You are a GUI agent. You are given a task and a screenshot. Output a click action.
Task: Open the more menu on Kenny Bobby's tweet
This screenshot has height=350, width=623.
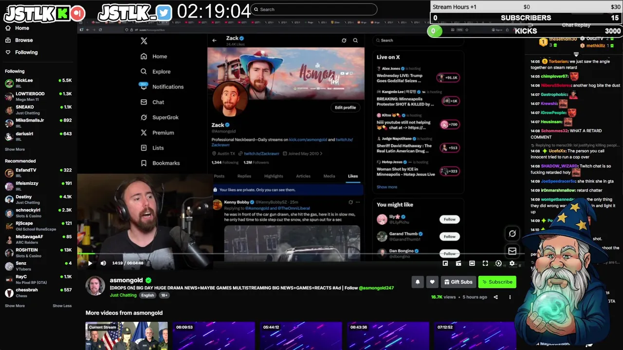(358, 202)
